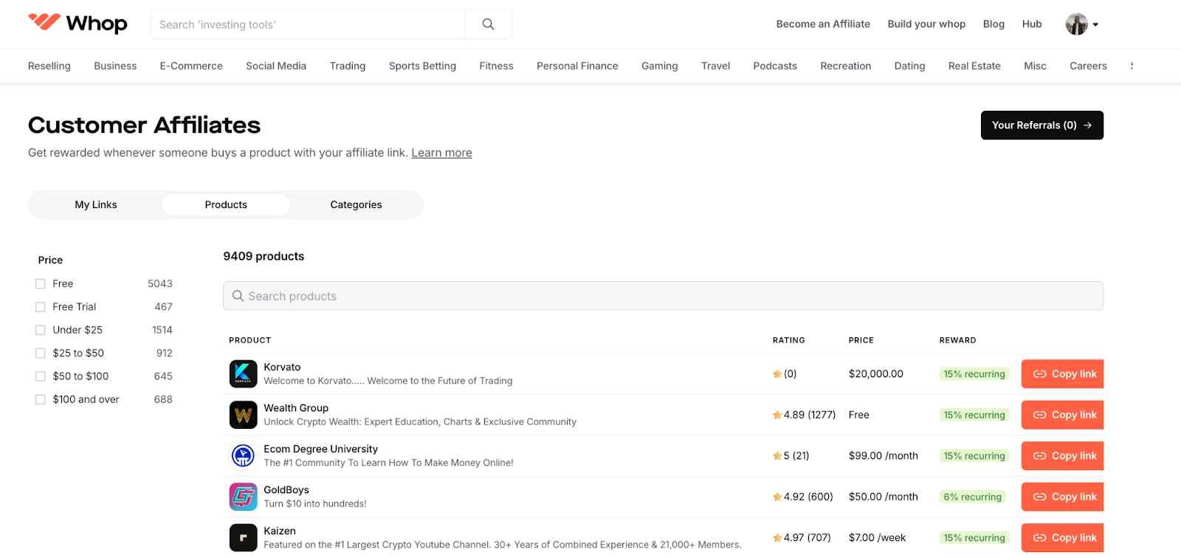Viewport: 1181px width, 558px height.
Task: Copy link for Kaizen
Action: [1062, 537]
